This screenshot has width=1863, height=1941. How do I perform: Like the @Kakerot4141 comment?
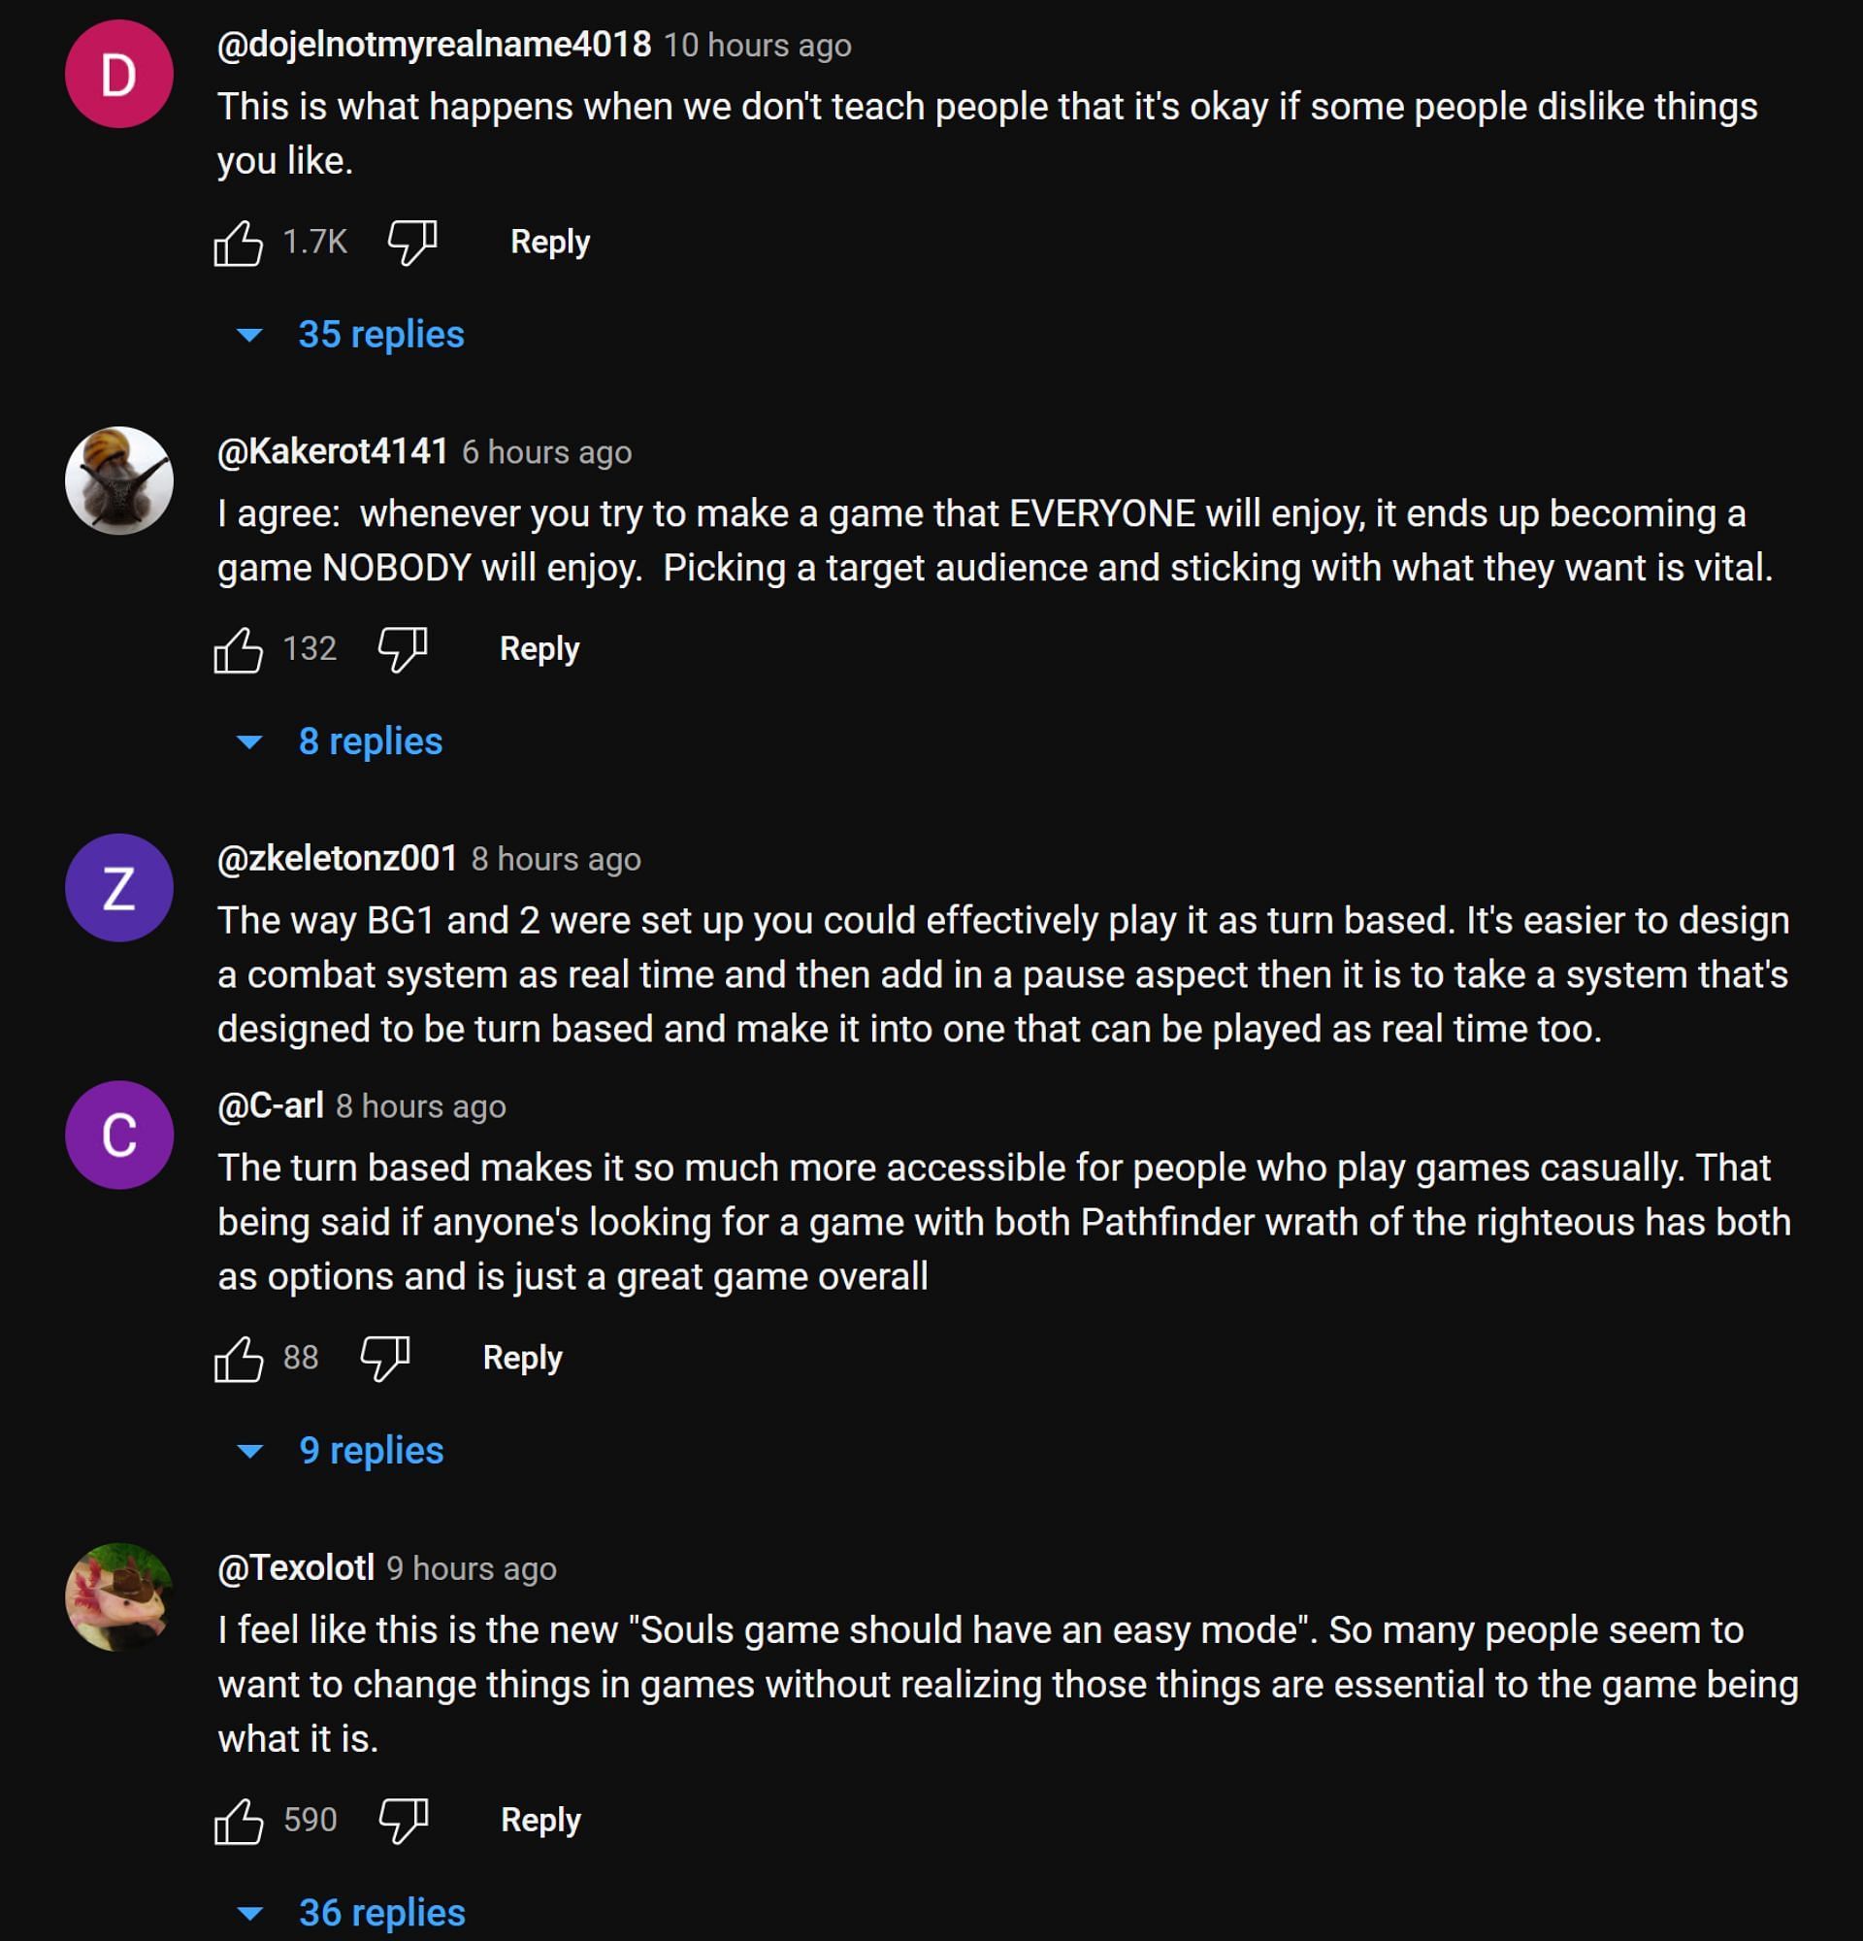pos(239,649)
